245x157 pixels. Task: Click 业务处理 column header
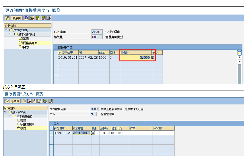(x=163, y=129)
